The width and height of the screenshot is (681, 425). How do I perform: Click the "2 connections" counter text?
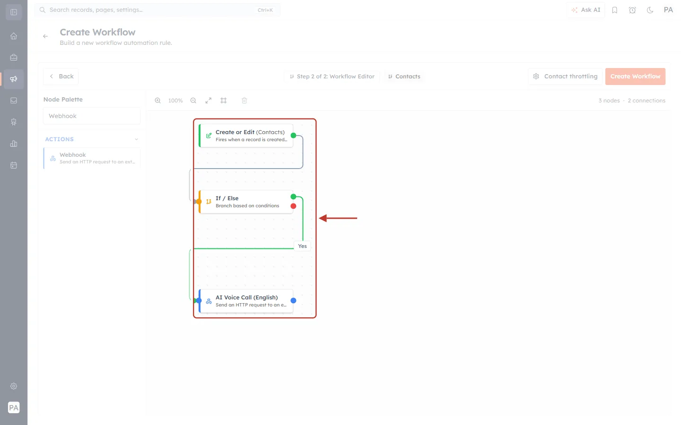[646, 101]
